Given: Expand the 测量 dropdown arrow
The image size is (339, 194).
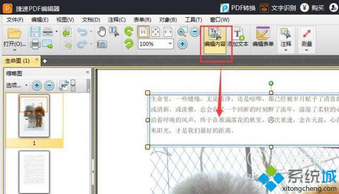Looking at the screenshot, I should (307, 50).
